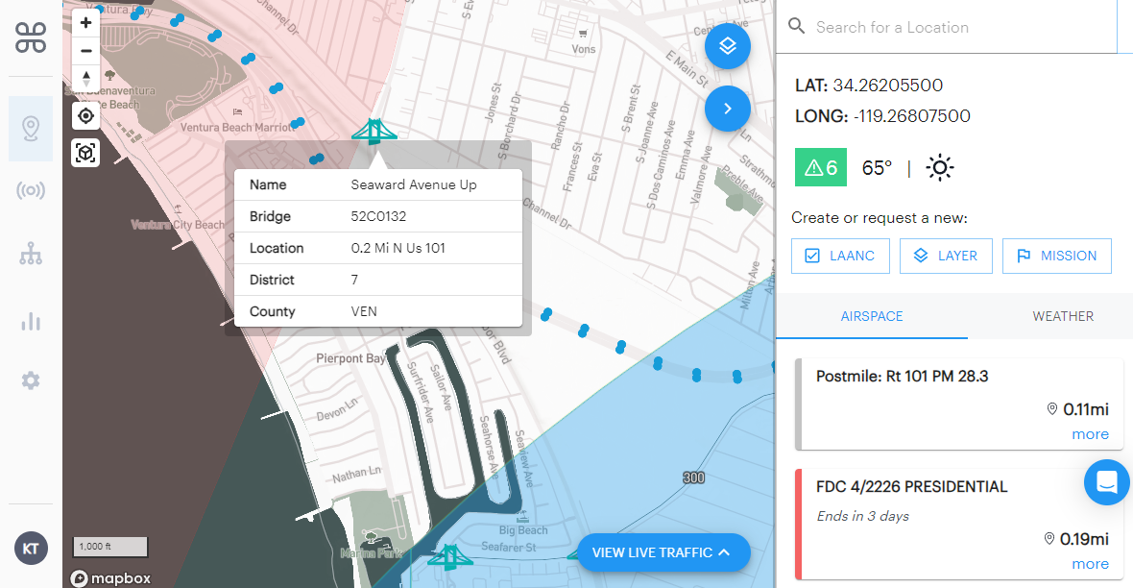Open settings gear in sidebar
The image size is (1133, 588).
(x=31, y=381)
